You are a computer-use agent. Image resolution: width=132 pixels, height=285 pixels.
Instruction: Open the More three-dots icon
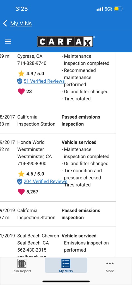pyautogui.click(x=110, y=263)
